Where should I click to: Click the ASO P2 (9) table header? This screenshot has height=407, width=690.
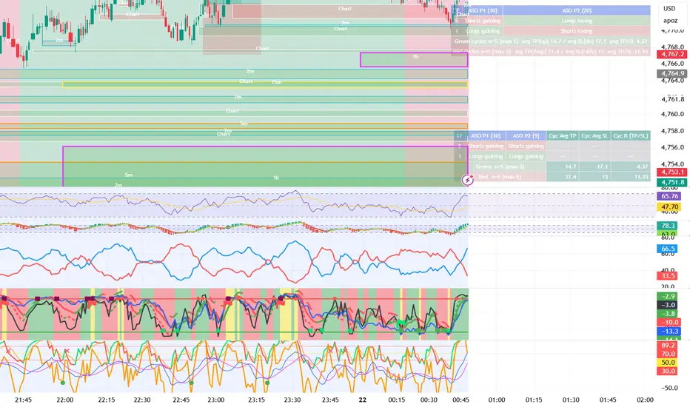526,135
